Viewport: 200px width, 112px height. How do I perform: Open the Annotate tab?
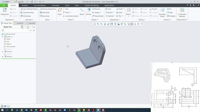[55, 5]
